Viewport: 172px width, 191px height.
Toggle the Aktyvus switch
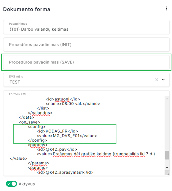click(x=11, y=184)
